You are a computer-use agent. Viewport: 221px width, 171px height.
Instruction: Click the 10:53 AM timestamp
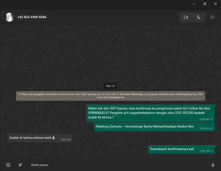point(66,140)
